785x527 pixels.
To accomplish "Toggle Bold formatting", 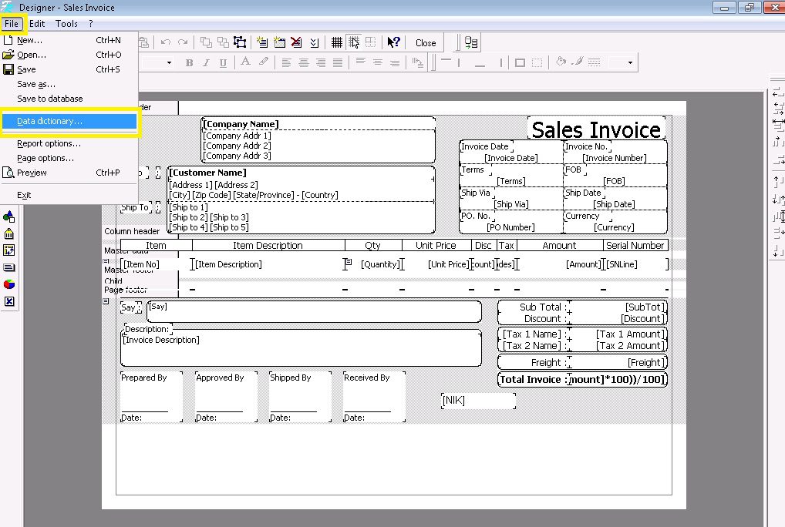I will [189, 62].
